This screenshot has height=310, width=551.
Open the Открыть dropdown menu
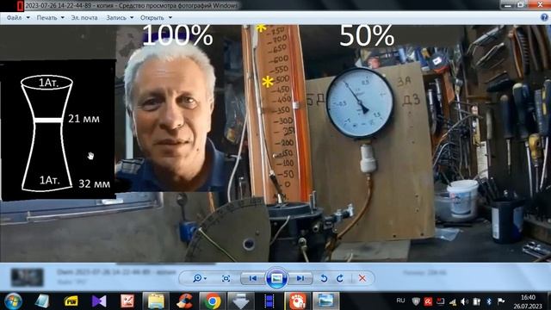pos(156,17)
